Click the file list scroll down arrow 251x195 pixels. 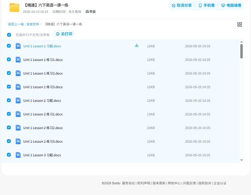point(242,160)
